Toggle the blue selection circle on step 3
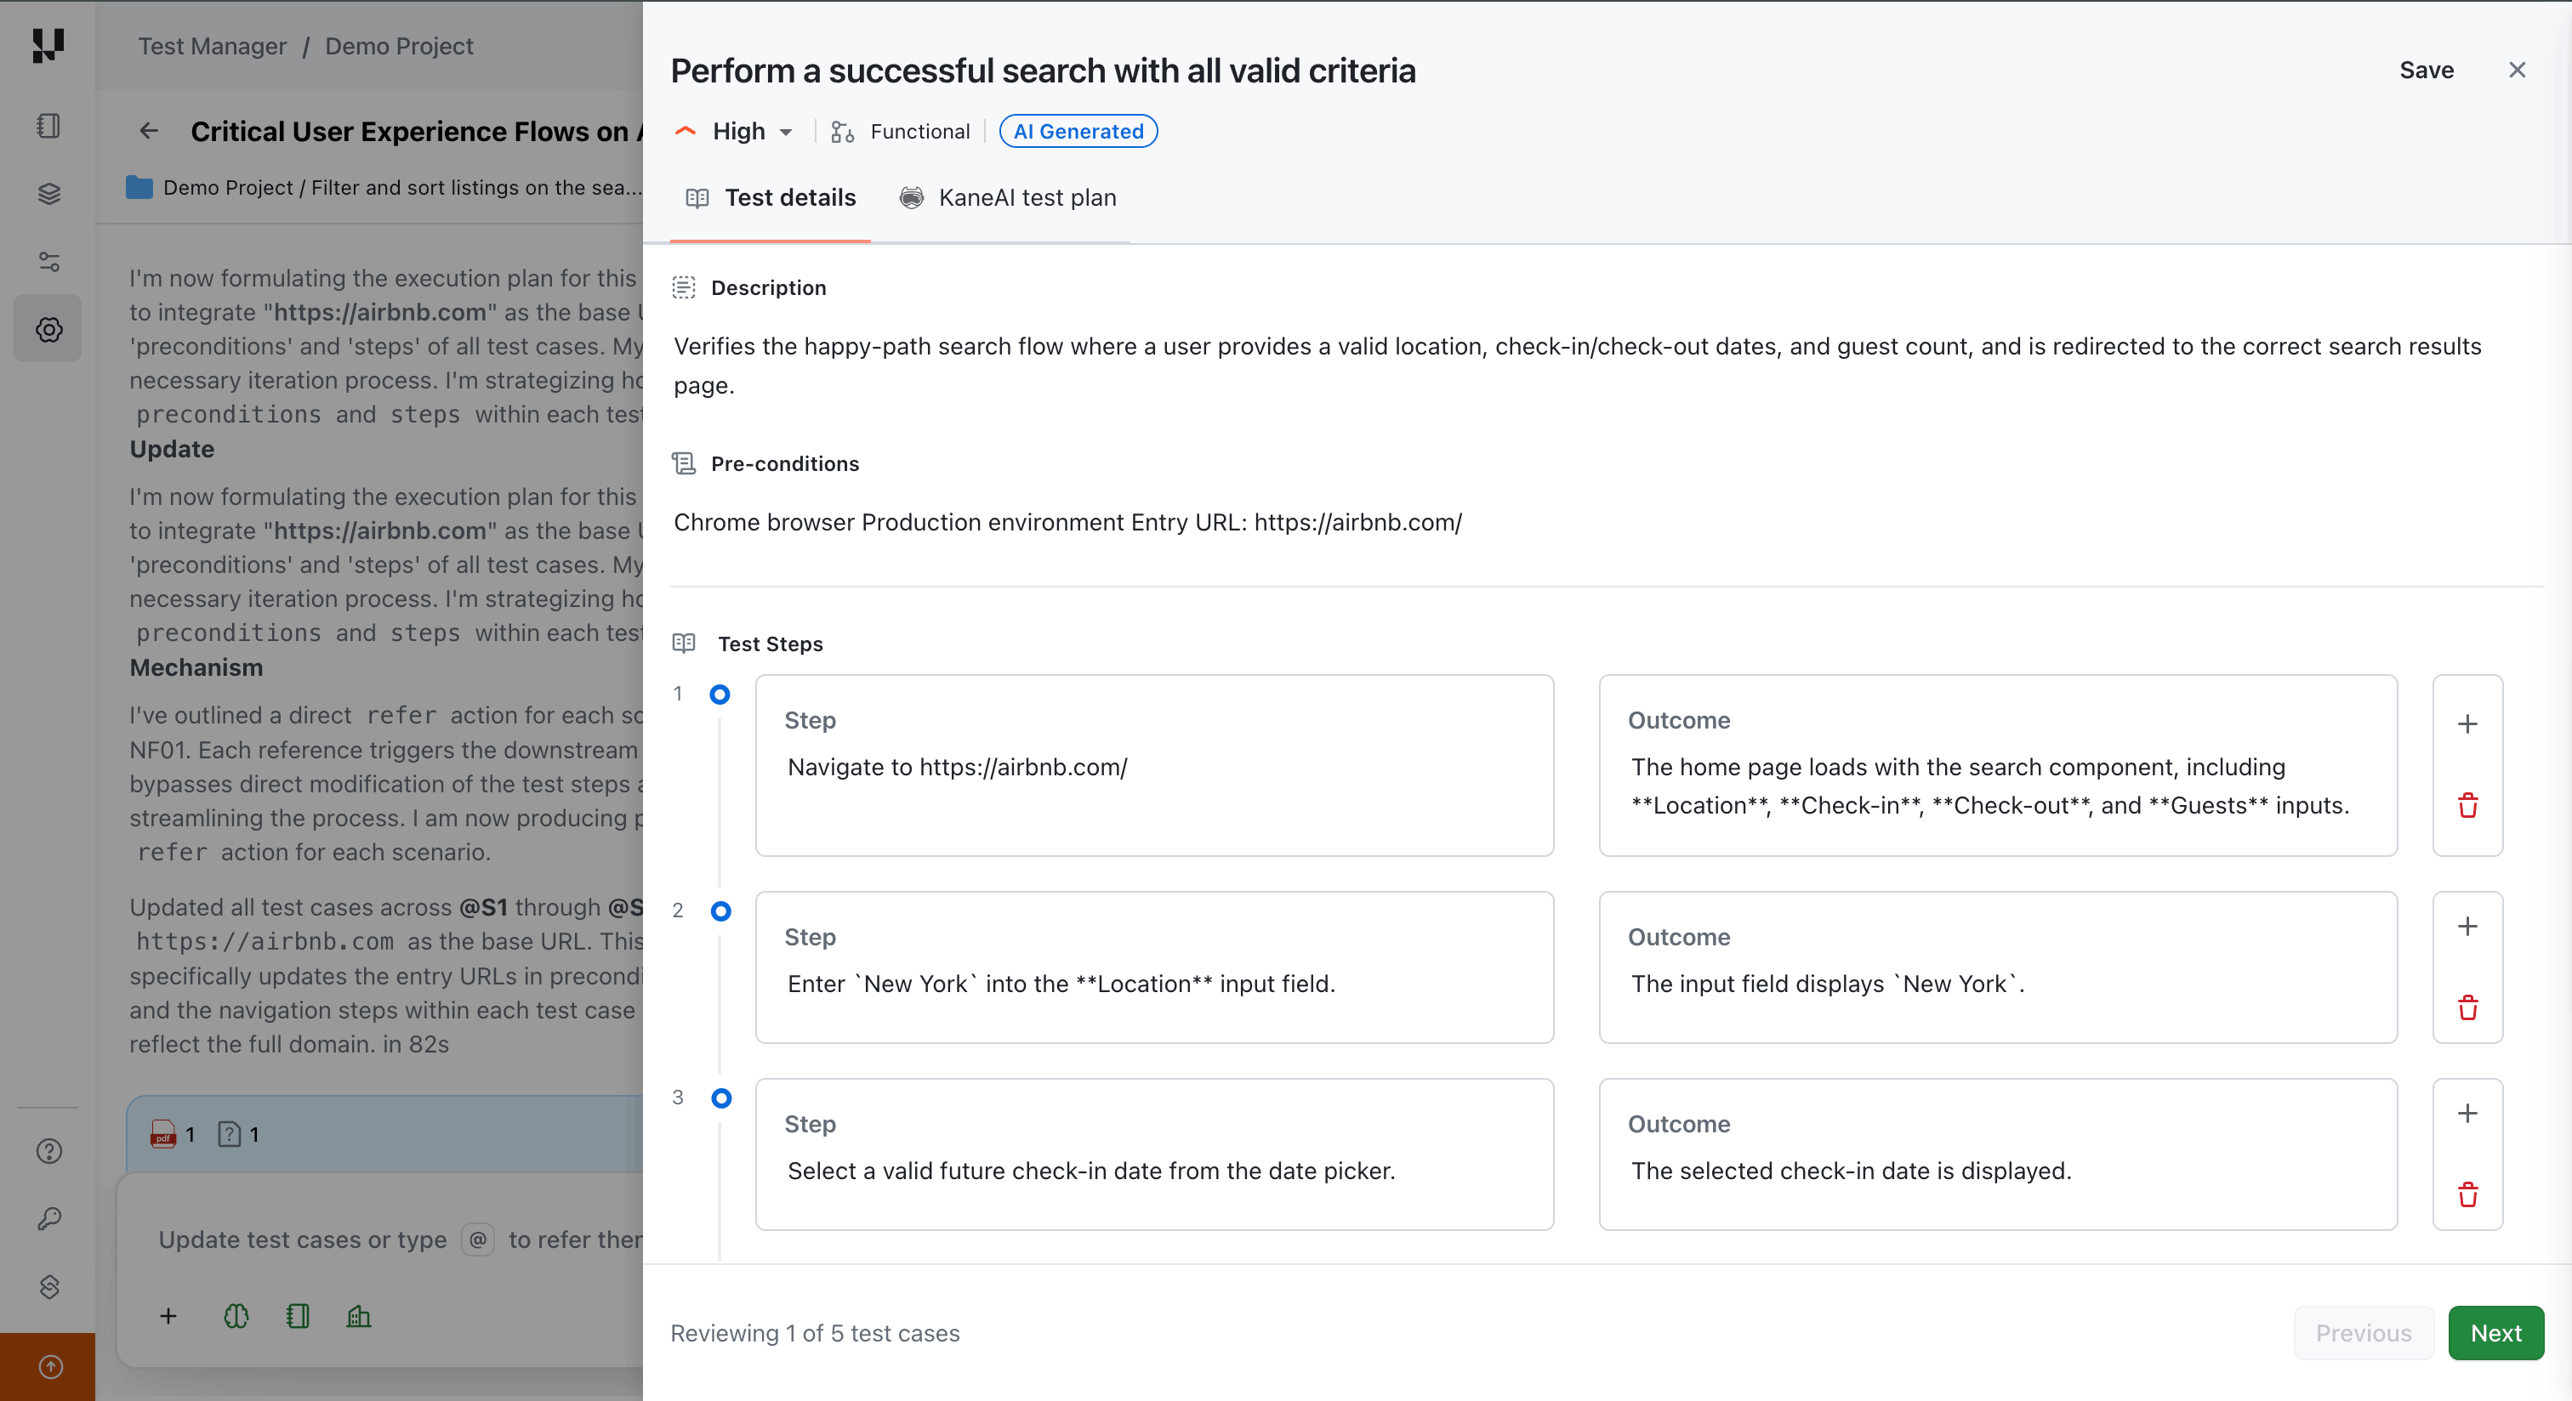Image resolution: width=2572 pixels, height=1401 pixels. pyautogui.click(x=721, y=1098)
